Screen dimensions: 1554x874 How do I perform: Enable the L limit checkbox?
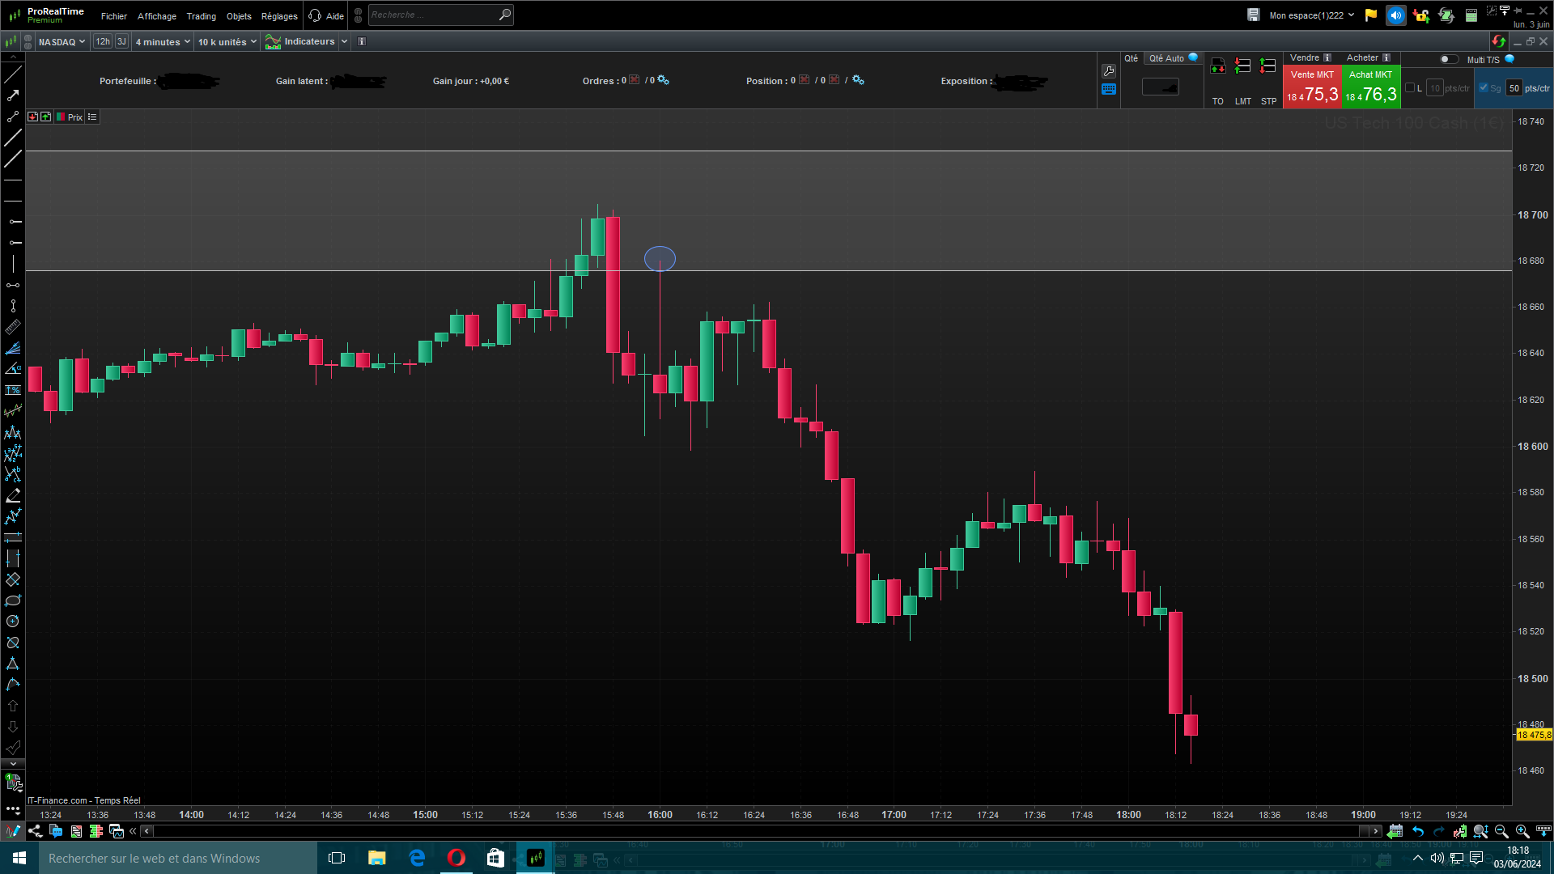(1410, 88)
